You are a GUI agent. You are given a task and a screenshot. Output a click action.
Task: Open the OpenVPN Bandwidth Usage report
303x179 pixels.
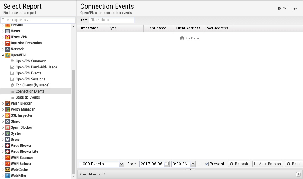36,67
